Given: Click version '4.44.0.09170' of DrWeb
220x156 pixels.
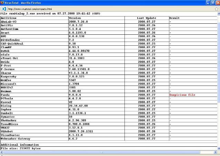Looking at the screenshot, I should [x=79, y=51].
